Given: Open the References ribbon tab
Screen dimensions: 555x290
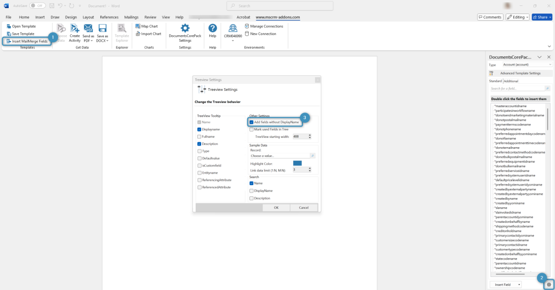Looking at the screenshot, I should click(x=109, y=17).
